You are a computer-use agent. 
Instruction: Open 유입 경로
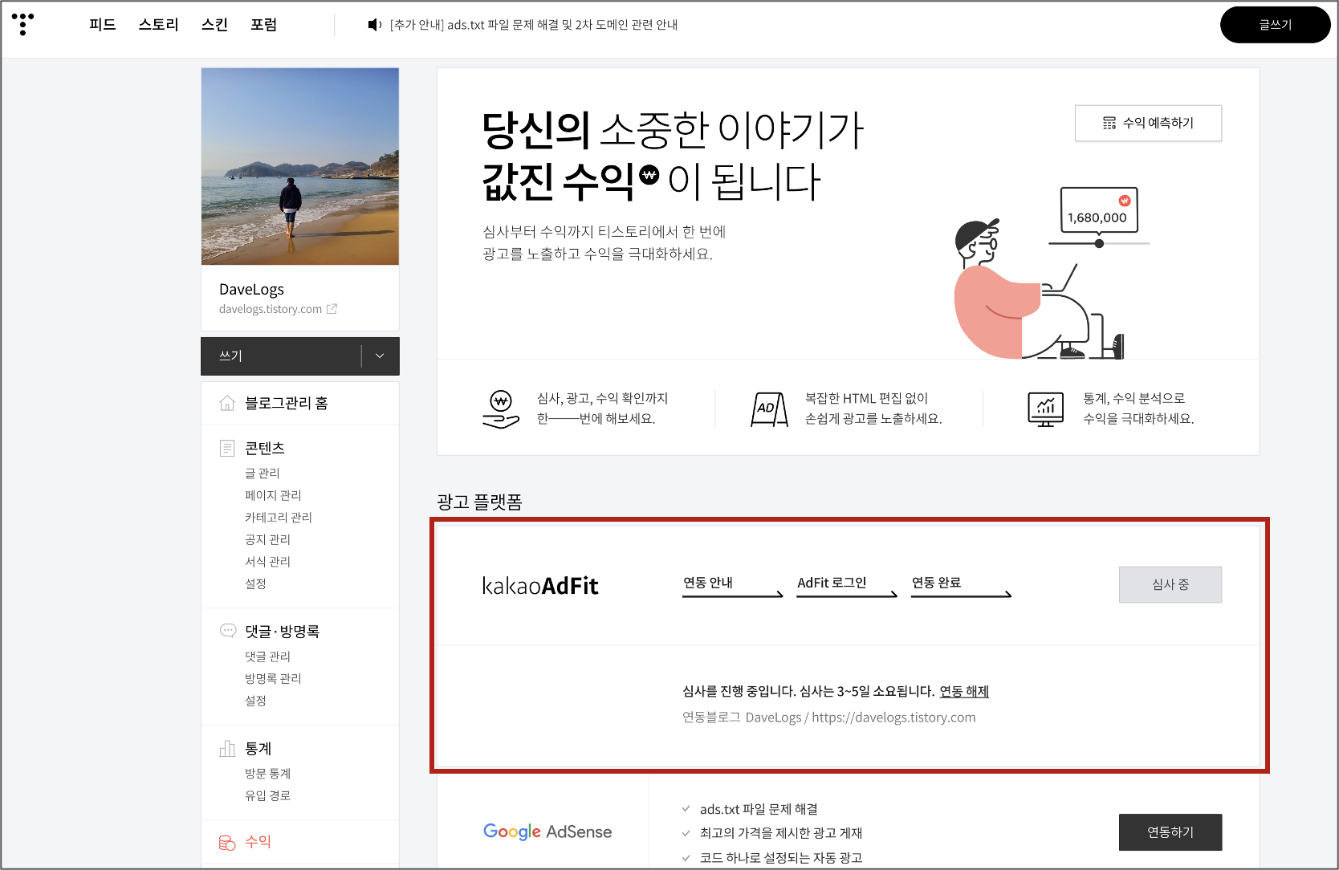point(267,795)
